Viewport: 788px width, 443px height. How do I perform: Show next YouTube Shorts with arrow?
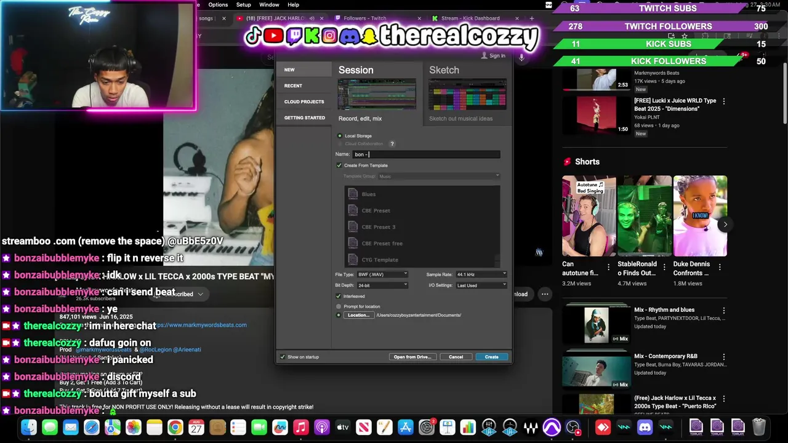pos(725,225)
